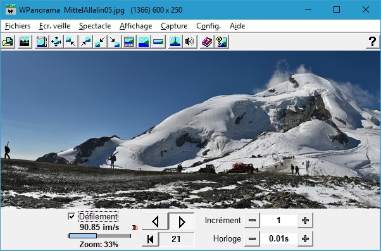
Task: Click the full-size landscape display icon
Action: pos(144,42)
